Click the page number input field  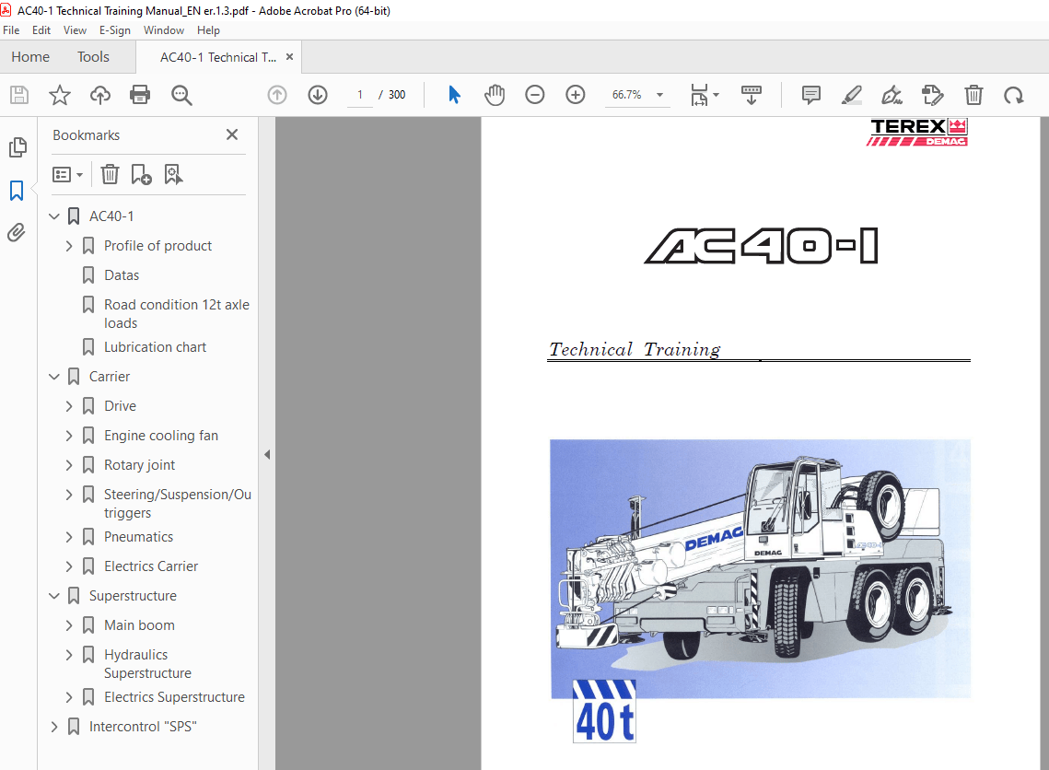click(x=359, y=95)
